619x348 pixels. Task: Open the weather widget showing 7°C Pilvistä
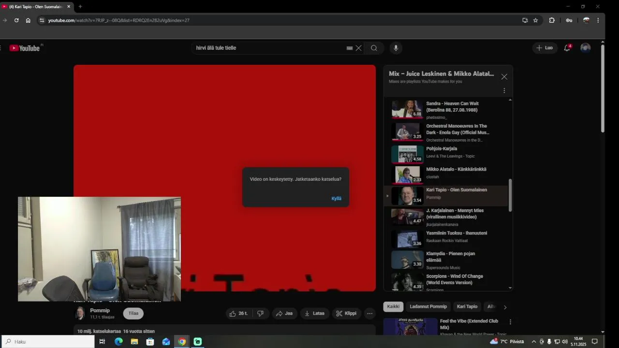(507, 342)
